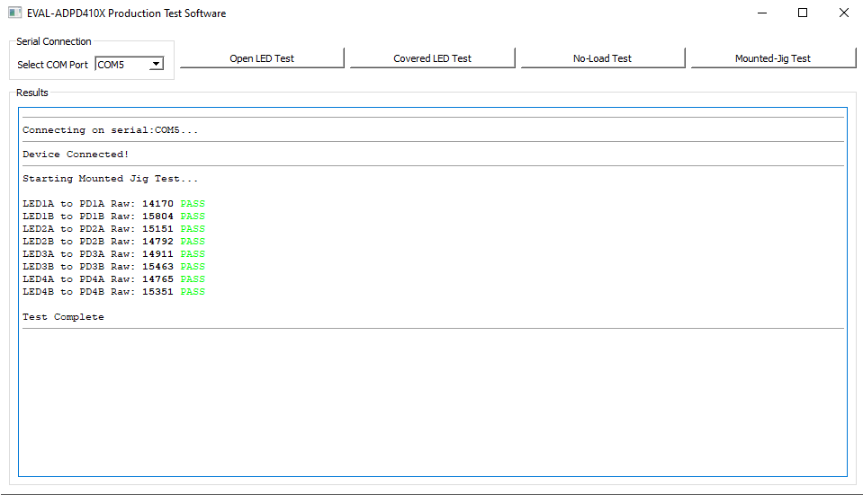Click the application icon in title bar

point(14,13)
